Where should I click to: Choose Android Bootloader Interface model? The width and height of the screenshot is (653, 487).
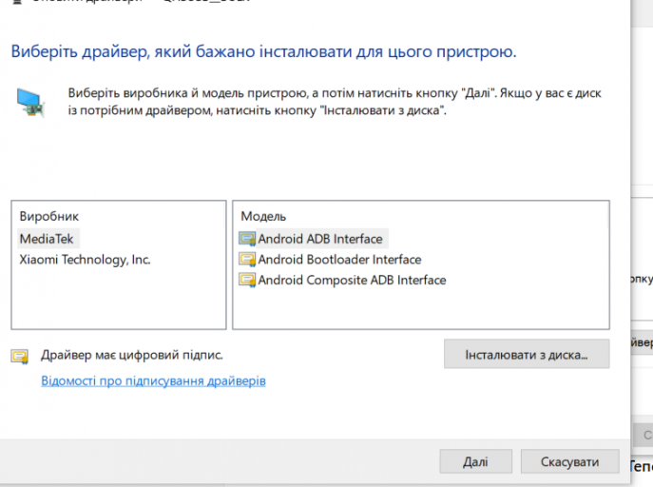coord(339,260)
